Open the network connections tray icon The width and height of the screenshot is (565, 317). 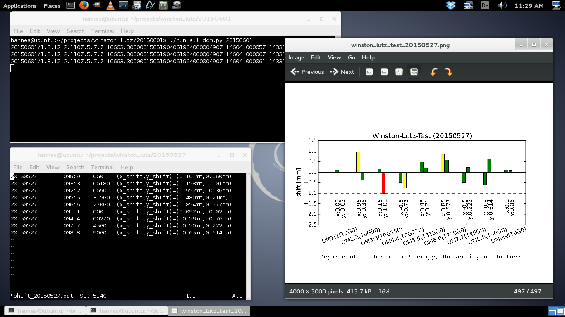tap(468, 5)
